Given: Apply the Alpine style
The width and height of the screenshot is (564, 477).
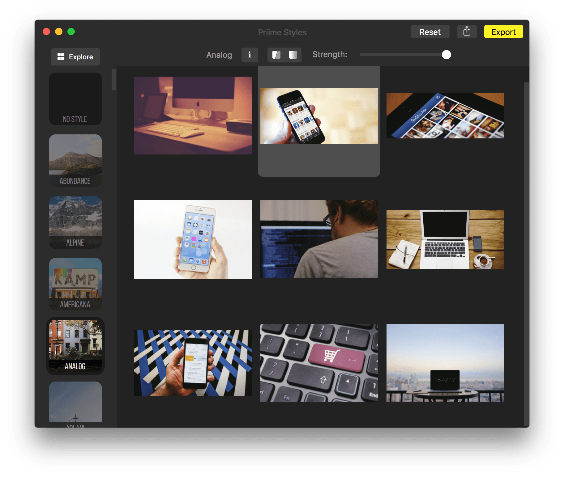Looking at the screenshot, I should (75, 222).
